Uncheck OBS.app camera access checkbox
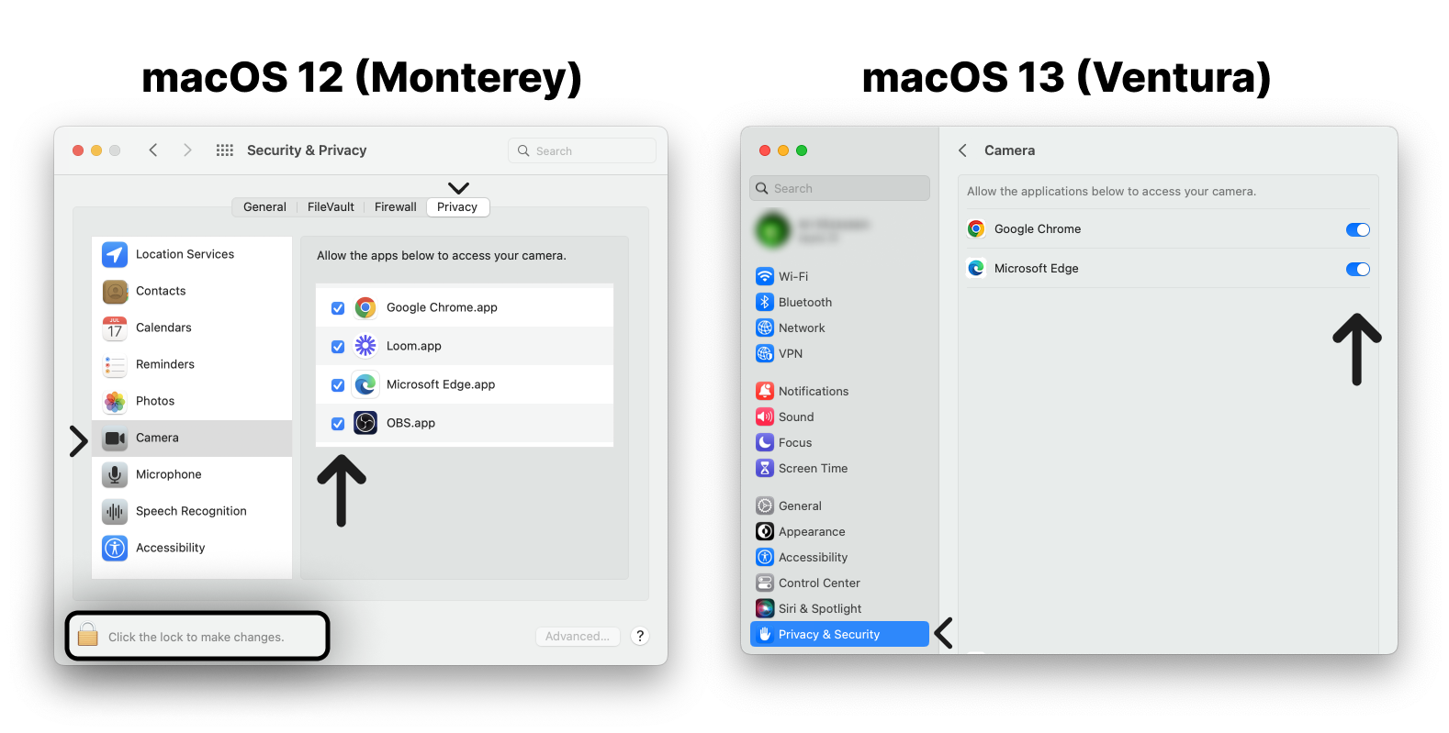 point(338,424)
